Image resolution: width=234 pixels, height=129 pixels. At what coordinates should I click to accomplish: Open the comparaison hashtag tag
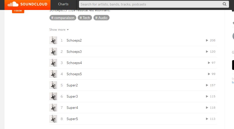pos(63,18)
